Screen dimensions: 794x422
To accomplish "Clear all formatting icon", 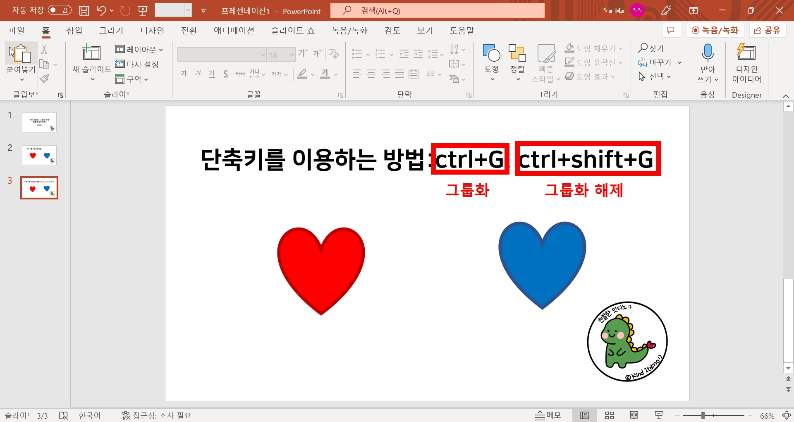I will 334,53.
